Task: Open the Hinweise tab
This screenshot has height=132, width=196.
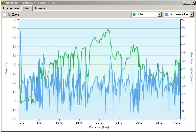Action: 40,8
